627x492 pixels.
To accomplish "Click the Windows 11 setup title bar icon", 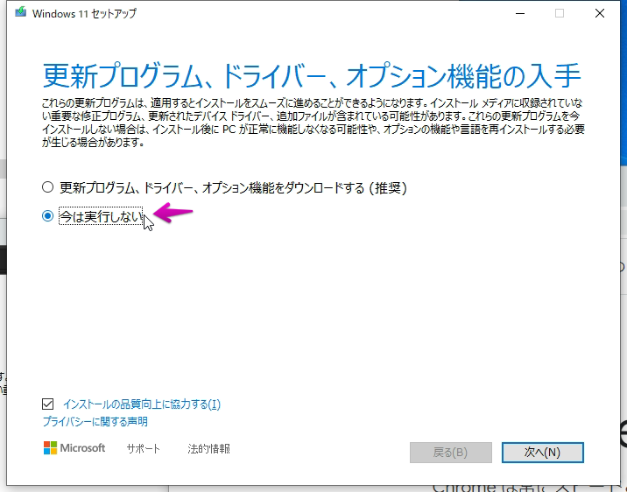I will point(21,12).
